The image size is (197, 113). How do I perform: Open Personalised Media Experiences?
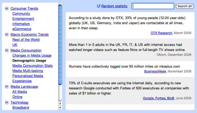click(x=28, y=78)
